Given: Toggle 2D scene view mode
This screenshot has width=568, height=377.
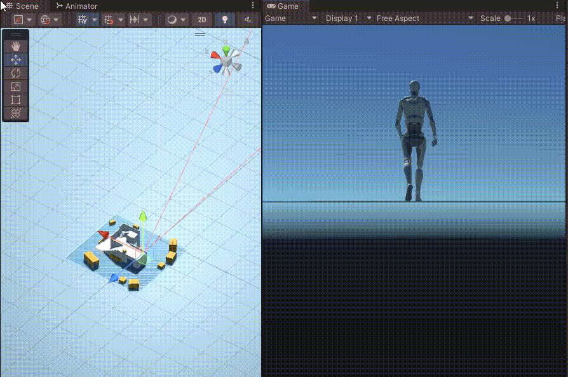Looking at the screenshot, I should click(x=202, y=20).
